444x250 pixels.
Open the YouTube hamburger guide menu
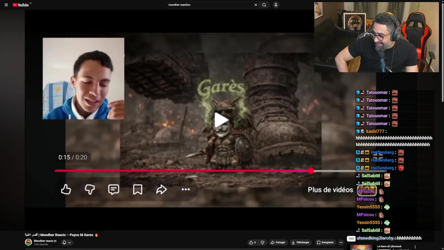(6, 5)
